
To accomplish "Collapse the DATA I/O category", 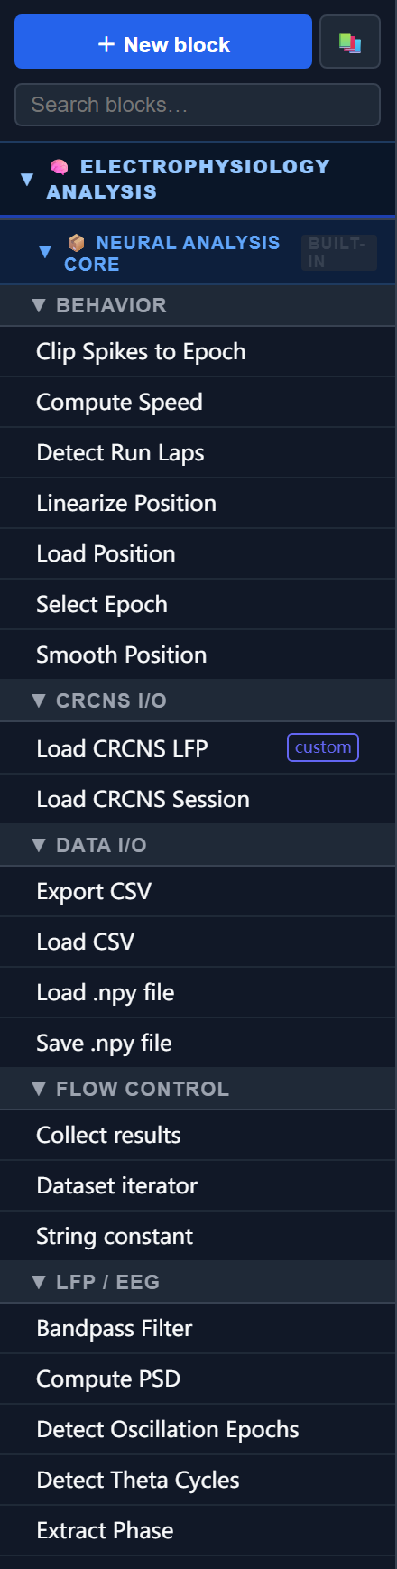I will coord(38,845).
